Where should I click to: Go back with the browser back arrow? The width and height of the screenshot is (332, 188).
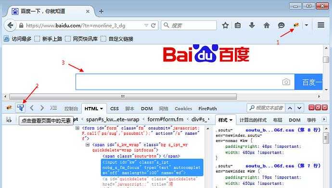(x=10, y=25)
